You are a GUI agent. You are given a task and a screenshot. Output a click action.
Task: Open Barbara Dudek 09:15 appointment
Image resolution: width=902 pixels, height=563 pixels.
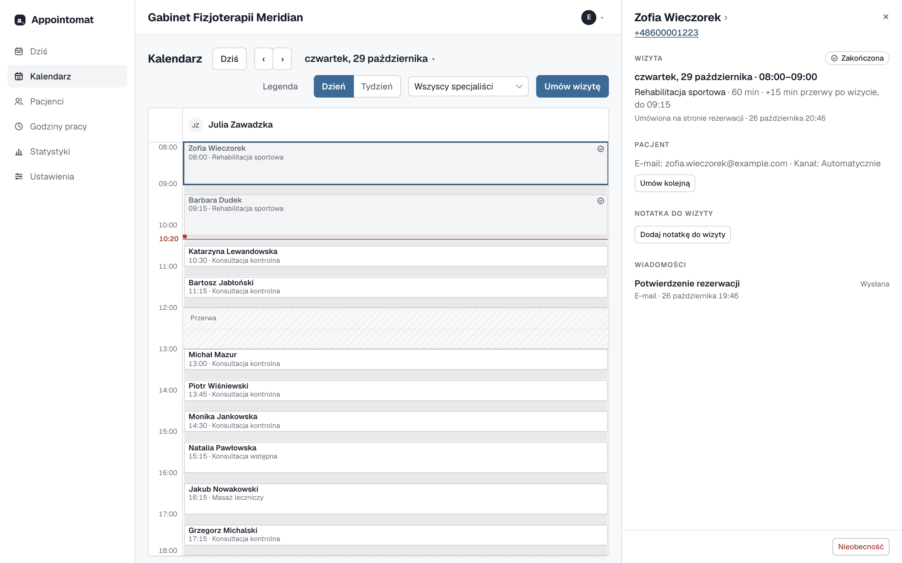point(396,215)
